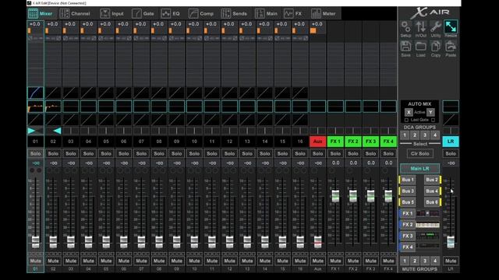Open channel 01 gate thumbnail graph
Screen dimensions: 499x280
pos(35,93)
